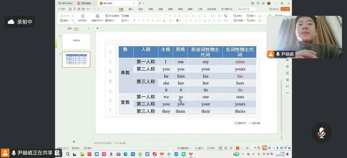The image size is (347, 158).
Task: Unmute the microphone with the round button
Action: (322, 133)
